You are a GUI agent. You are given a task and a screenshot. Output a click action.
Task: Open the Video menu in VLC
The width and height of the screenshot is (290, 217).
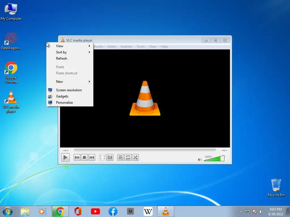(x=112, y=47)
